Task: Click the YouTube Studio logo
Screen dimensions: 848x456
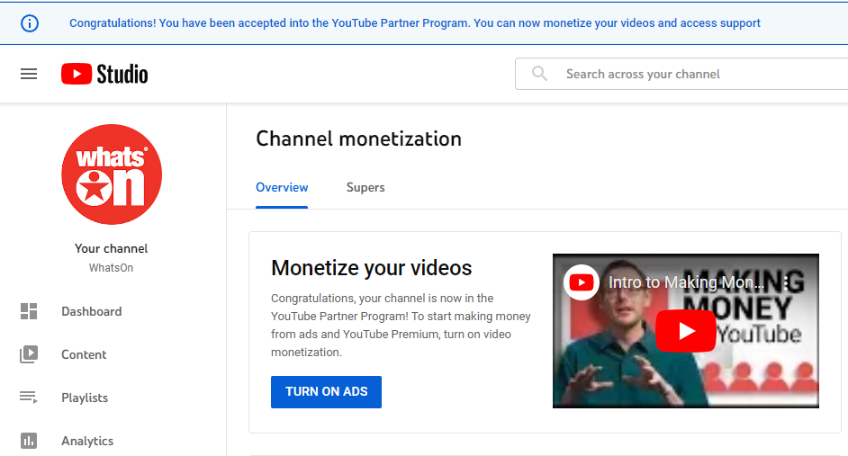Action: 104,74
